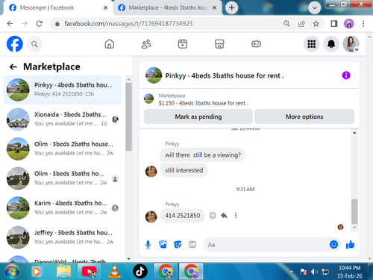The height and width of the screenshot is (280, 373).
Task: Click the volume speaker tray icon
Action: point(315,272)
